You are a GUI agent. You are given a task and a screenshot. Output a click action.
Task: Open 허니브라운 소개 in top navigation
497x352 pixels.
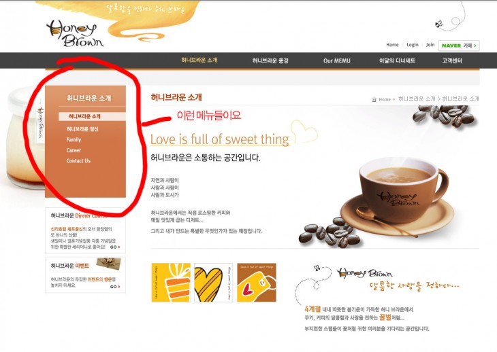click(199, 60)
